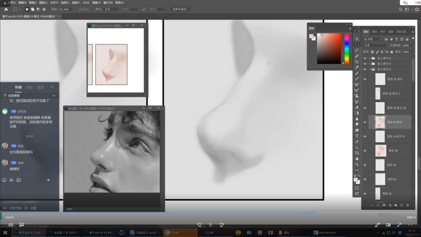Select the Type (T) tool

357,136
